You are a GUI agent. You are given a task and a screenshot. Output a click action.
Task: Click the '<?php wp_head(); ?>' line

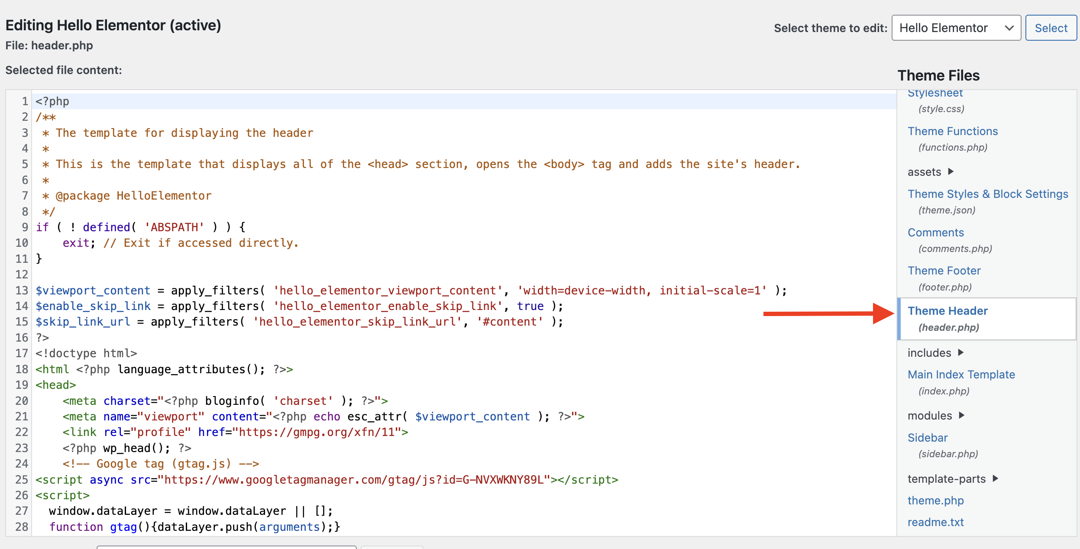pos(127,448)
